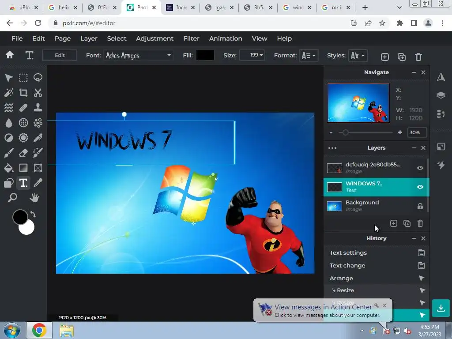Open the Filter menu

pyautogui.click(x=191, y=38)
